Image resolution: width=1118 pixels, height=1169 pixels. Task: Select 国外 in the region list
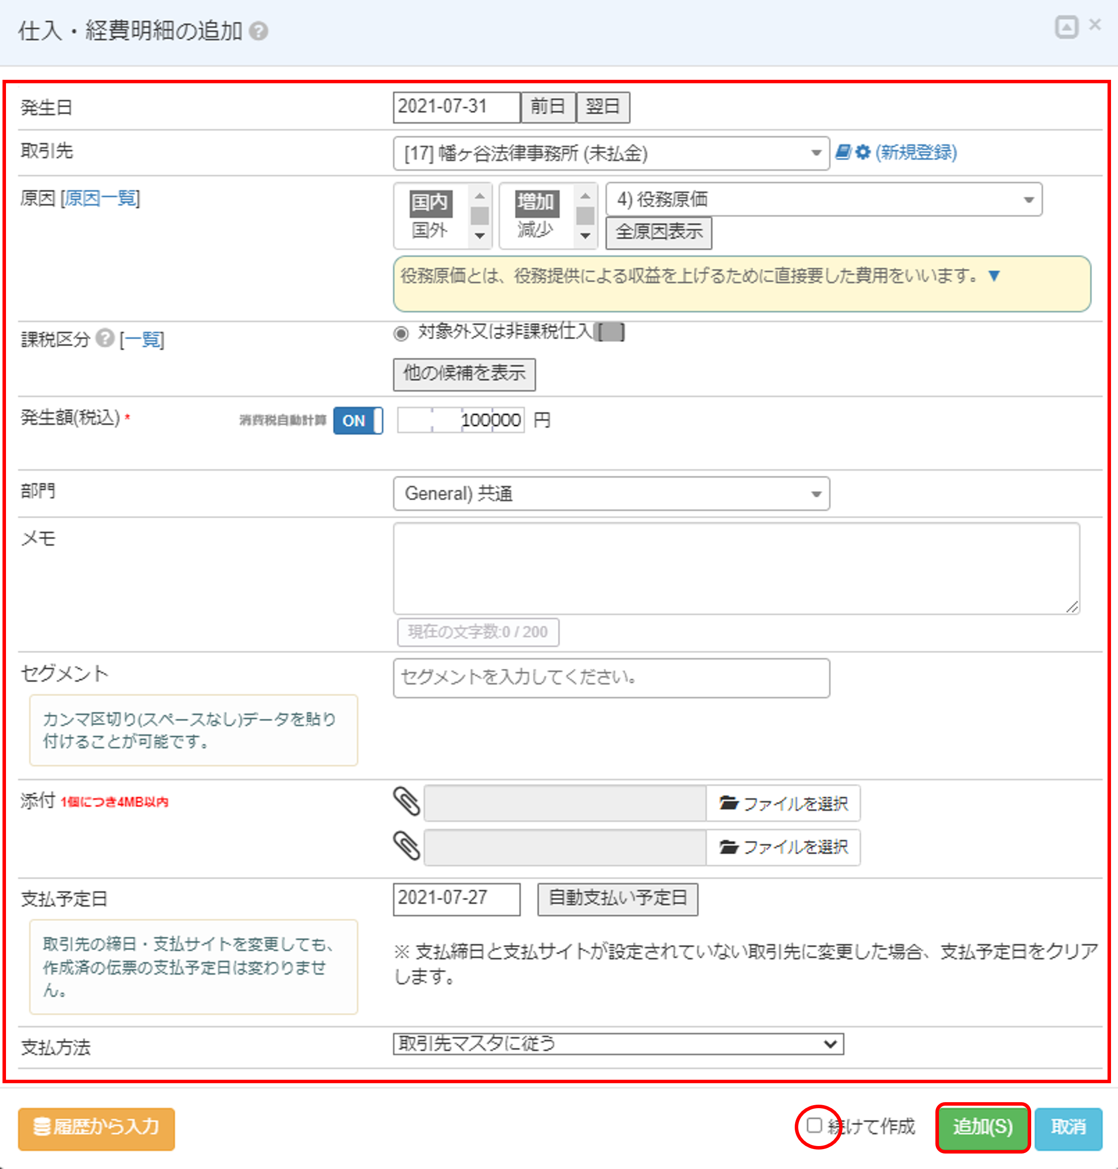pos(430,230)
